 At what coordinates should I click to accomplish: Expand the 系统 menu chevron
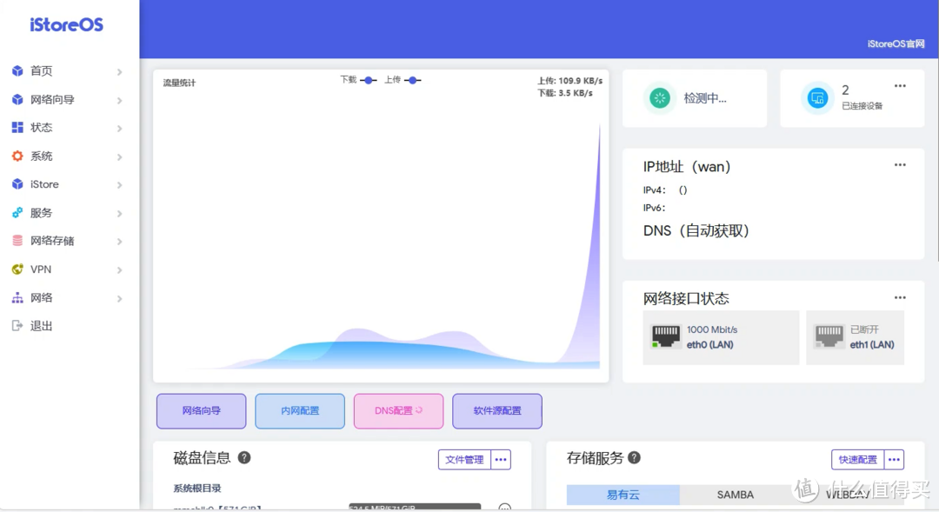[120, 156]
